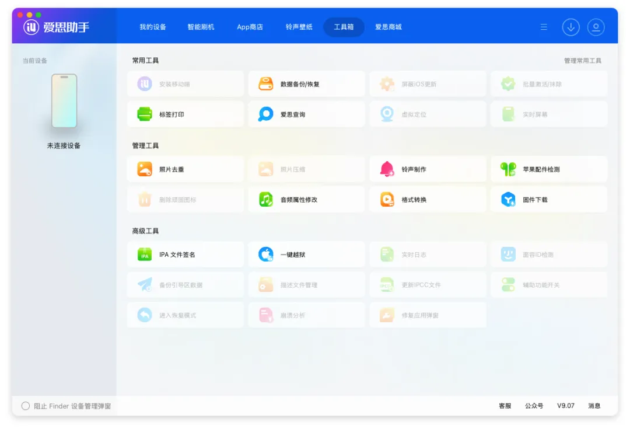Click the IPA 文件签名 icon
Screen dimensions: 630x432
(x=145, y=255)
